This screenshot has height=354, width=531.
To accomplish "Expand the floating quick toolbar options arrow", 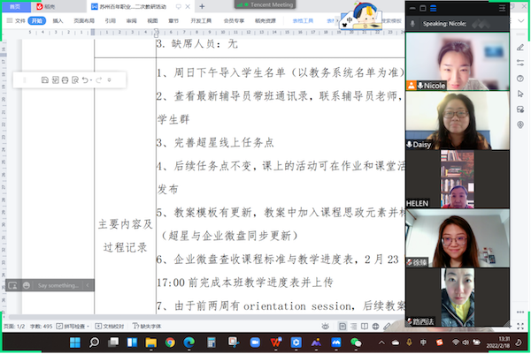I will [x=110, y=79].
